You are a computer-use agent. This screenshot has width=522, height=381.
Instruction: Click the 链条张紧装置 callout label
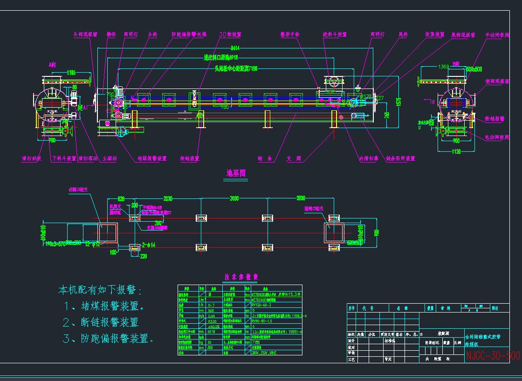coord(401,158)
